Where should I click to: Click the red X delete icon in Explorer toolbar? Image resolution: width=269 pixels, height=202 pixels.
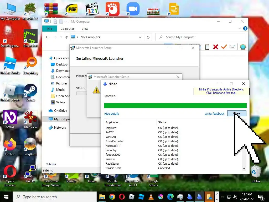(x=215, y=47)
